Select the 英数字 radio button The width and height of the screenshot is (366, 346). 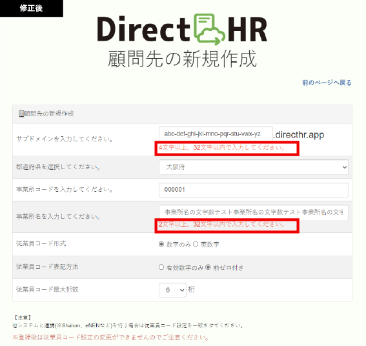pos(196,244)
